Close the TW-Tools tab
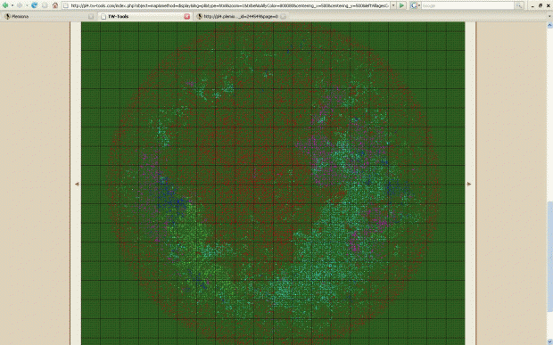The height and width of the screenshot is (345, 553). coord(187,16)
